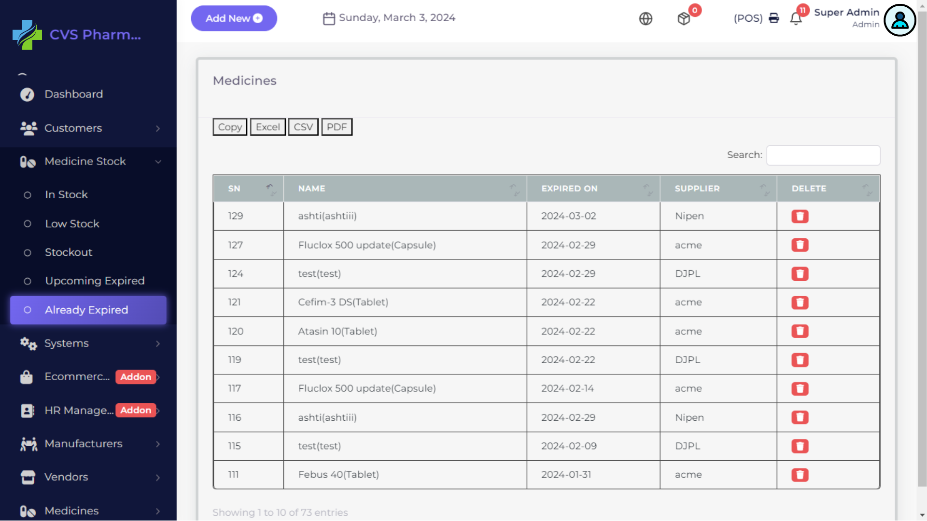Click trash icon for Cefim-3 DS(Tablet)
The width and height of the screenshot is (927, 521).
click(800, 302)
